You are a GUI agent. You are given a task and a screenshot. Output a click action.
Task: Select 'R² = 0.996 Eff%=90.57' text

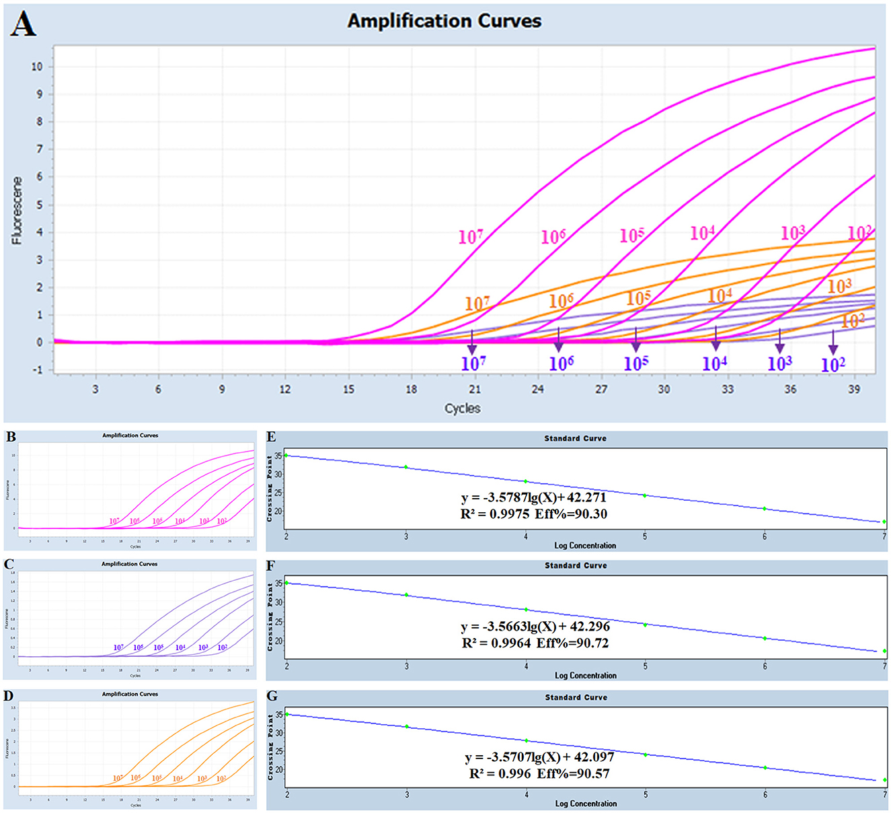click(539, 774)
